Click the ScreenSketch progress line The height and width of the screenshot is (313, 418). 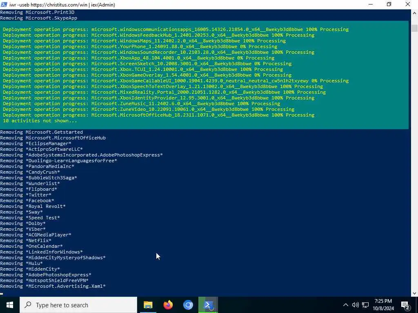(147, 64)
